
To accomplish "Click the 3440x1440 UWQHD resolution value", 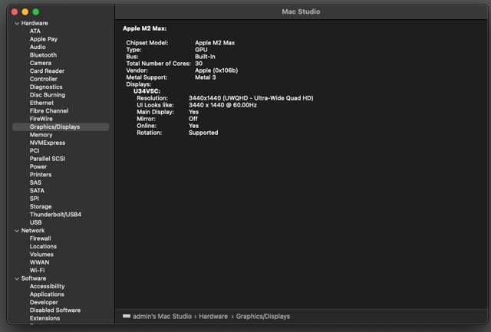I will pyautogui.click(x=251, y=98).
